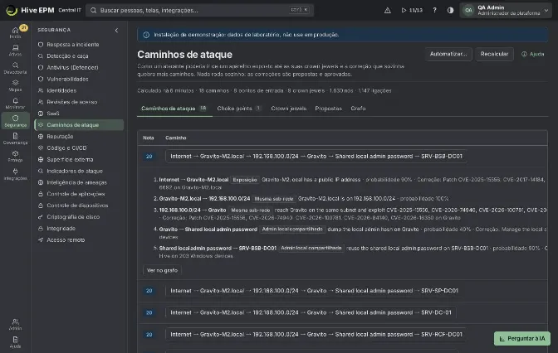Click the Ver no grafo button
Viewport: 558px width, 353px height.
pyautogui.click(x=162, y=270)
